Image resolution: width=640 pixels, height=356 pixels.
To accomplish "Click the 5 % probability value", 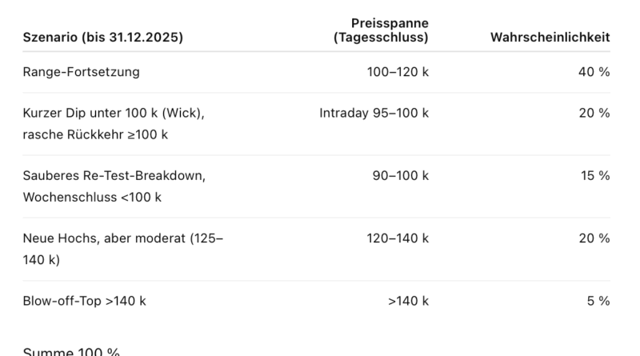I will click(598, 301).
